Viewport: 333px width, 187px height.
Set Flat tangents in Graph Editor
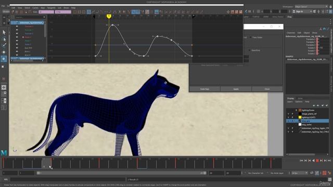tap(106, 12)
